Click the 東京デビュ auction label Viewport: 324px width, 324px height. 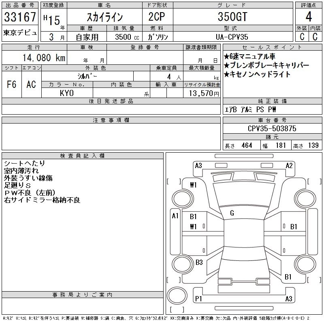point(20,33)
